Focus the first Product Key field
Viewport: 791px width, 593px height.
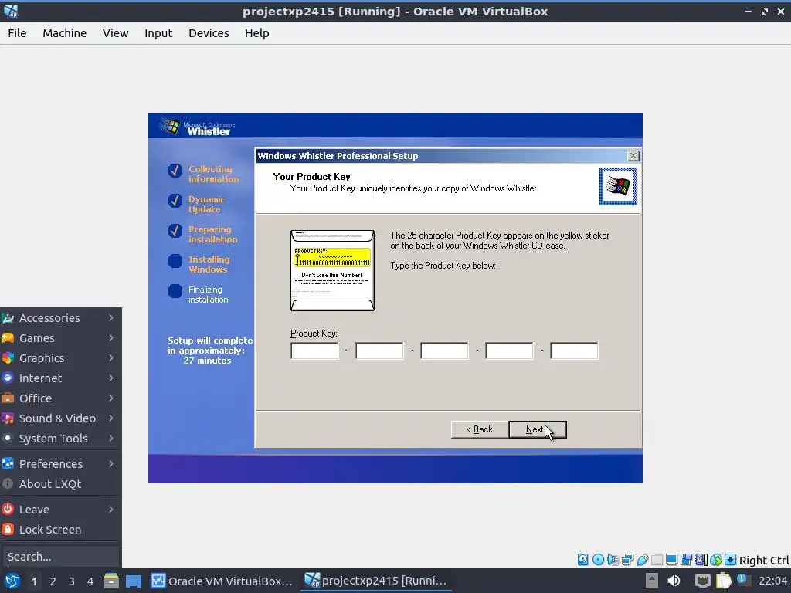[314, 351]
